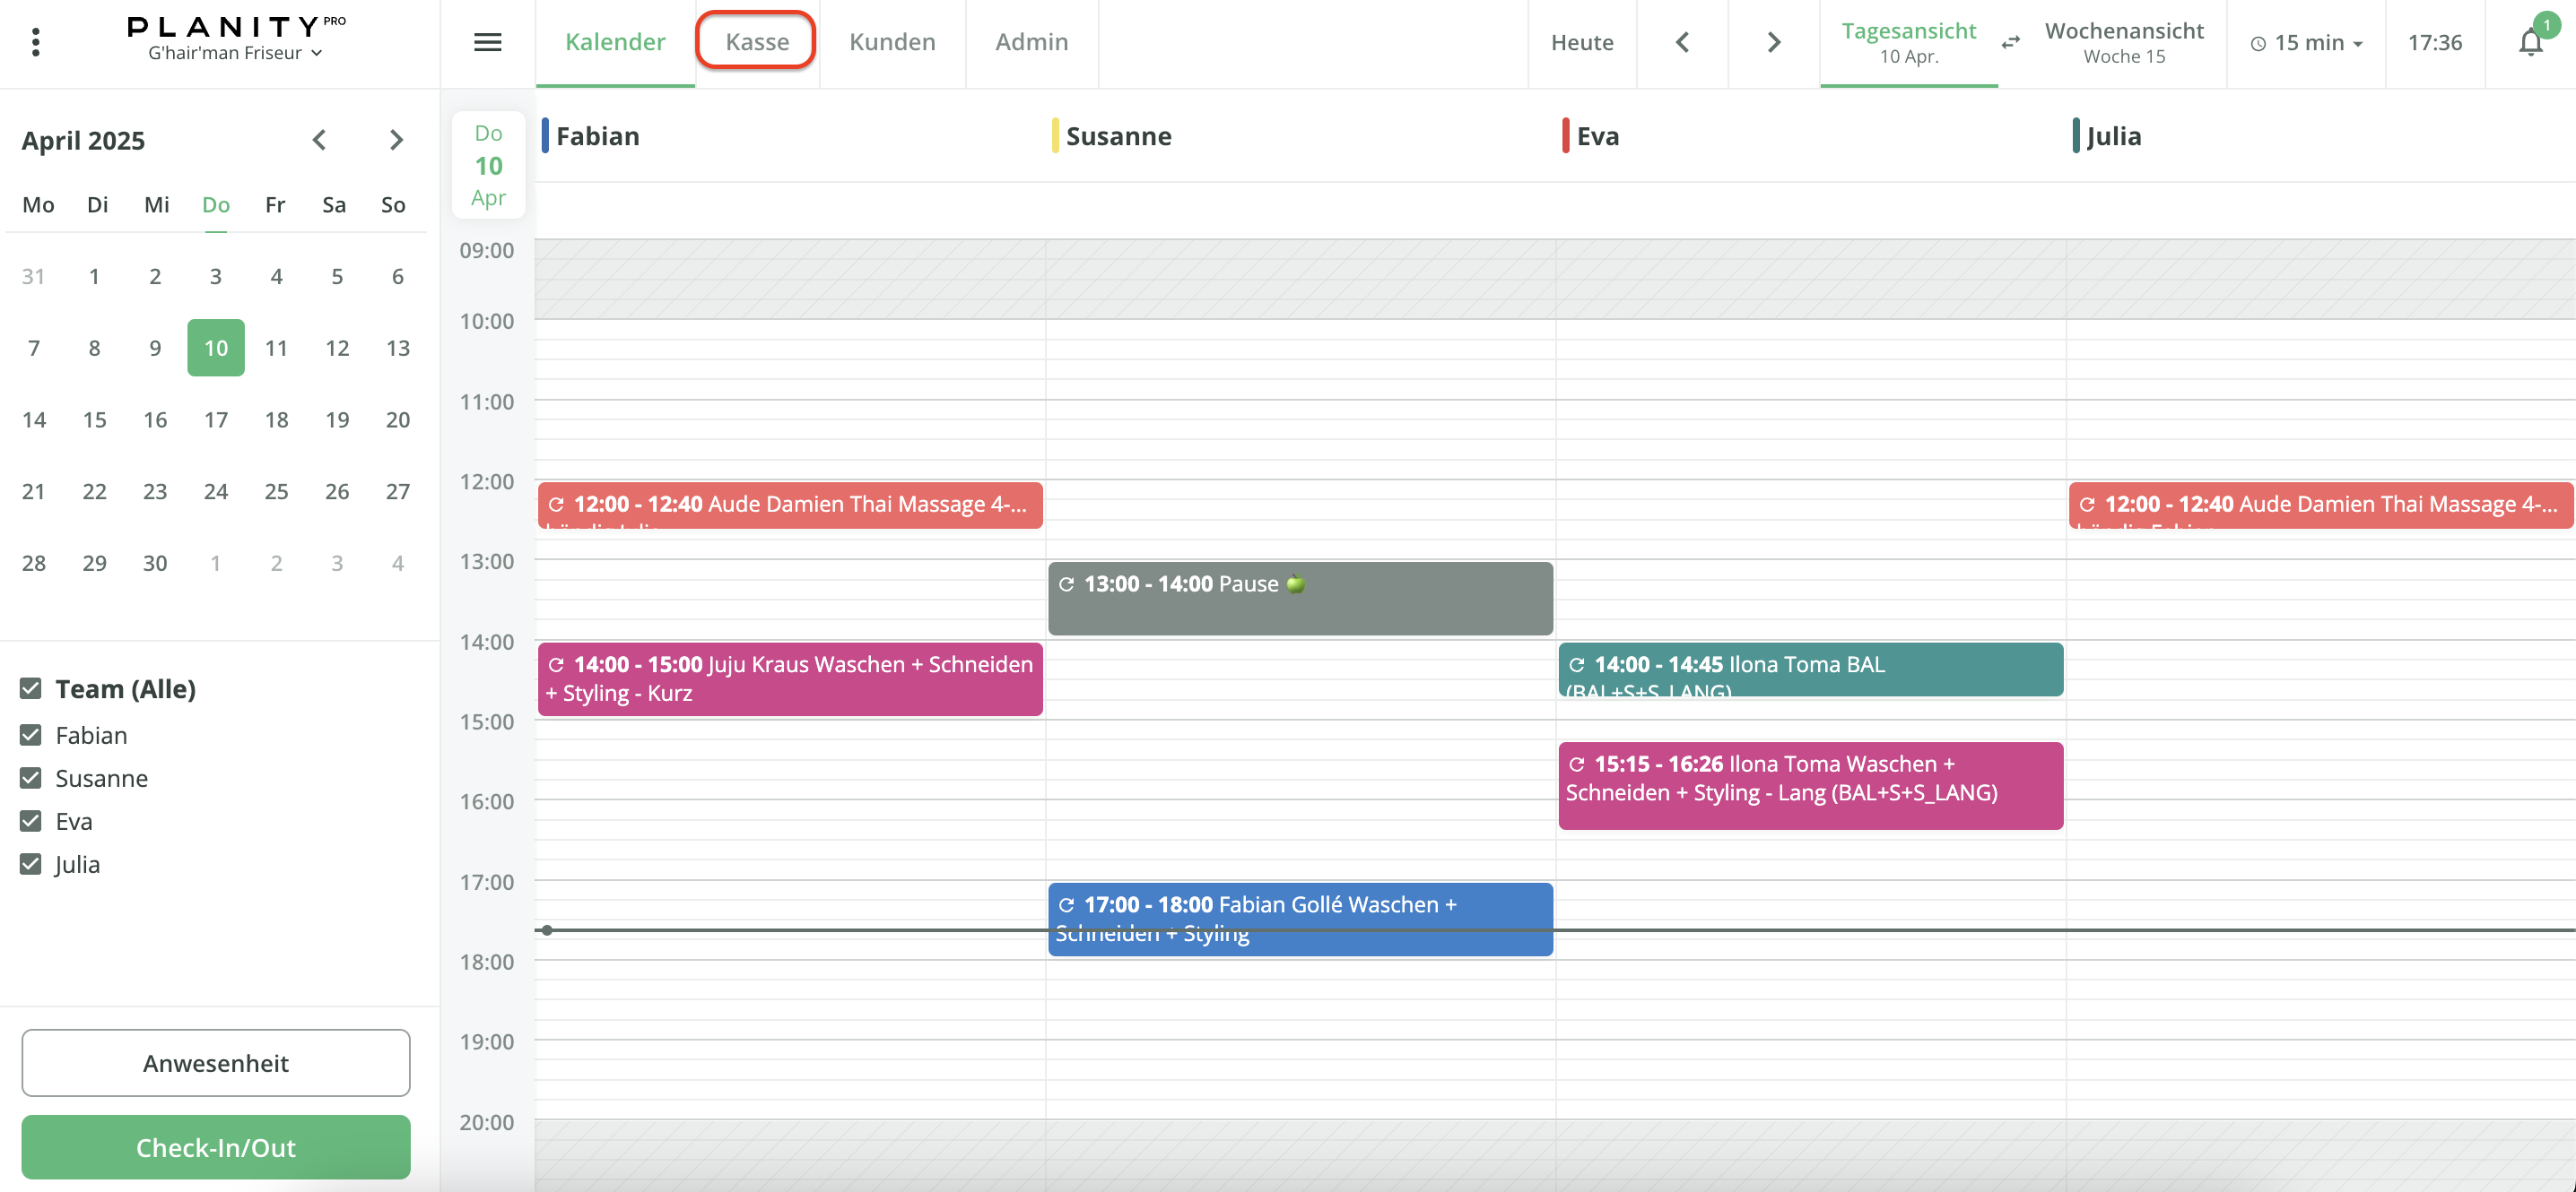Open the notifications bell icon

(x=2530, y=42)
